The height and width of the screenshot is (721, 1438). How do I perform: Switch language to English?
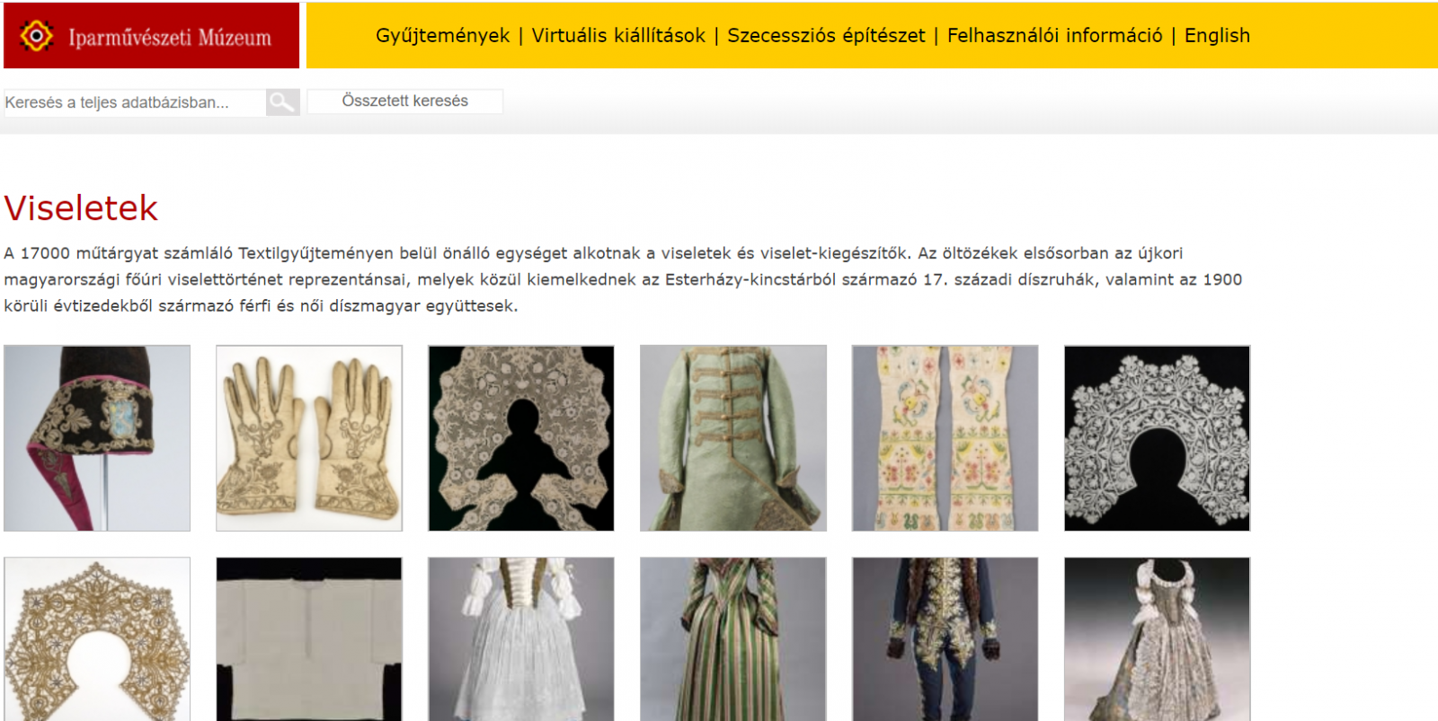(x=1217, y=36)
